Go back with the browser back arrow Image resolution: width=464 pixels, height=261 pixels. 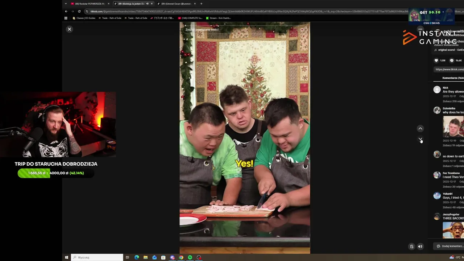(66, 11)
